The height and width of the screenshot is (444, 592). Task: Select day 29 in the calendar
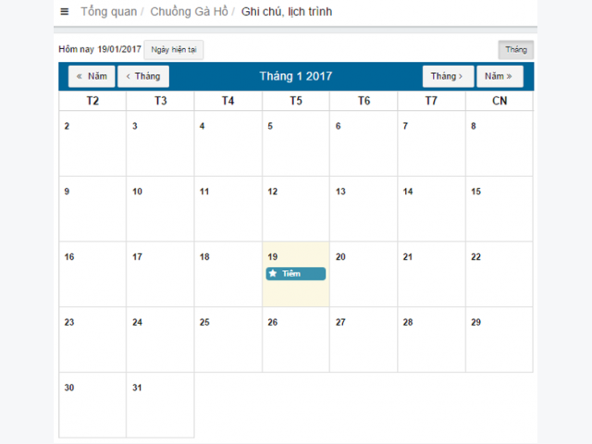[499, 339]
